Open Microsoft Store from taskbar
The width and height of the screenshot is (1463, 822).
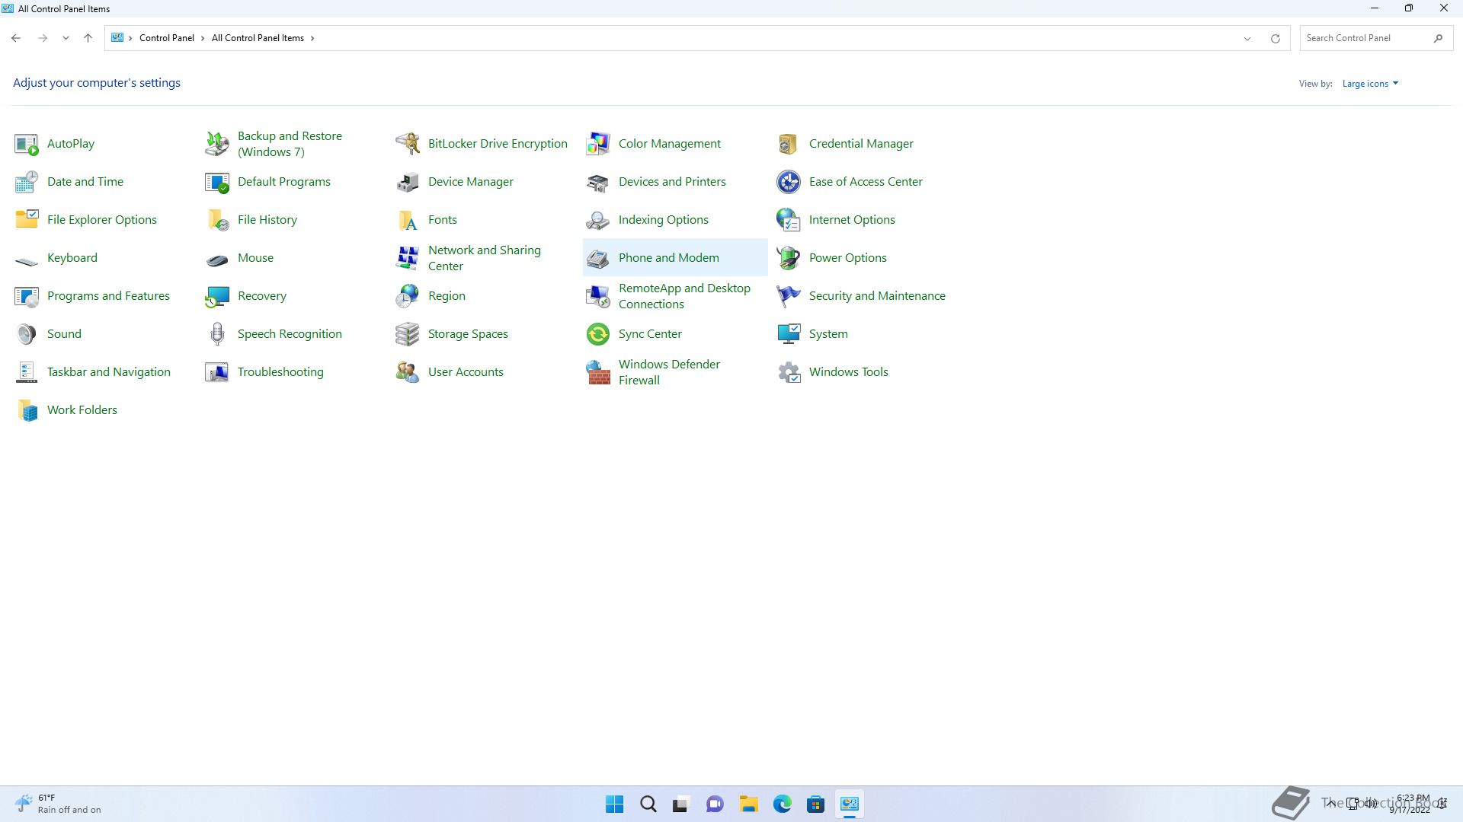click(815, 804)
